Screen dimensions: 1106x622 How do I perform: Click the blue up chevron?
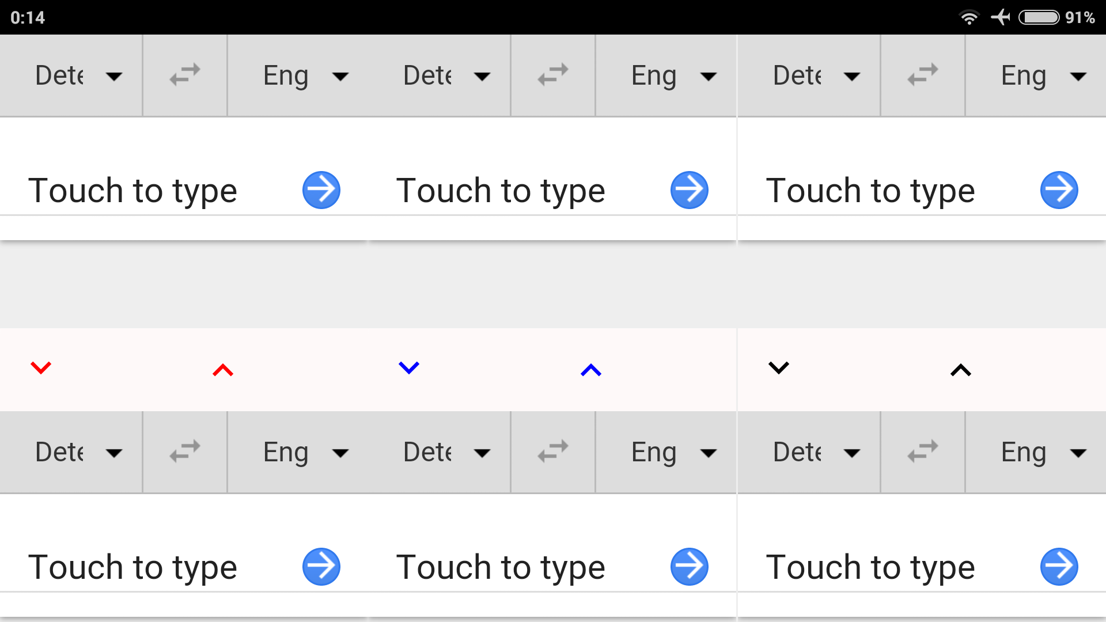[591, 370]
